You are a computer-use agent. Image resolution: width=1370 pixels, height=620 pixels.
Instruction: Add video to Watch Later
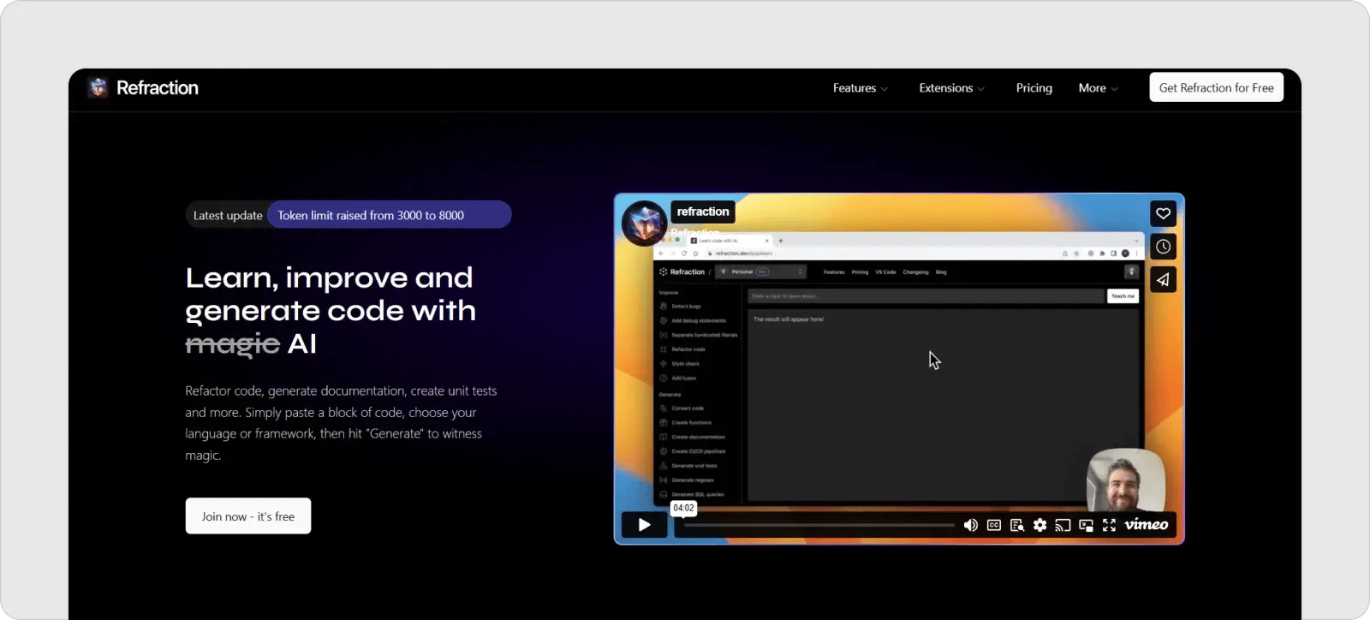click(1163, 247)
